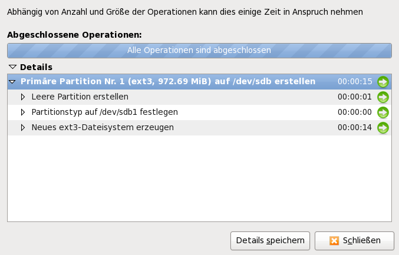Collapse the Details section triangle
Image resolution: width=399 pixels, height=255 pixels.
pyautogui.click(x=12, y=67)
